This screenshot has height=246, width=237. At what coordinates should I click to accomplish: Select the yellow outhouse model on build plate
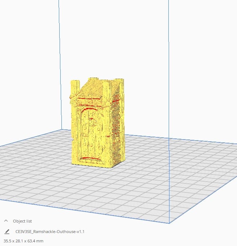pos(97,123)
